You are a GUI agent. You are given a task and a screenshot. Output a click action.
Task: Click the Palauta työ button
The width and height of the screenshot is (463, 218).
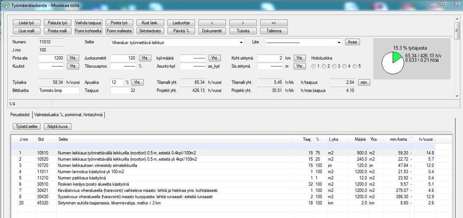(x=57, y=23)
